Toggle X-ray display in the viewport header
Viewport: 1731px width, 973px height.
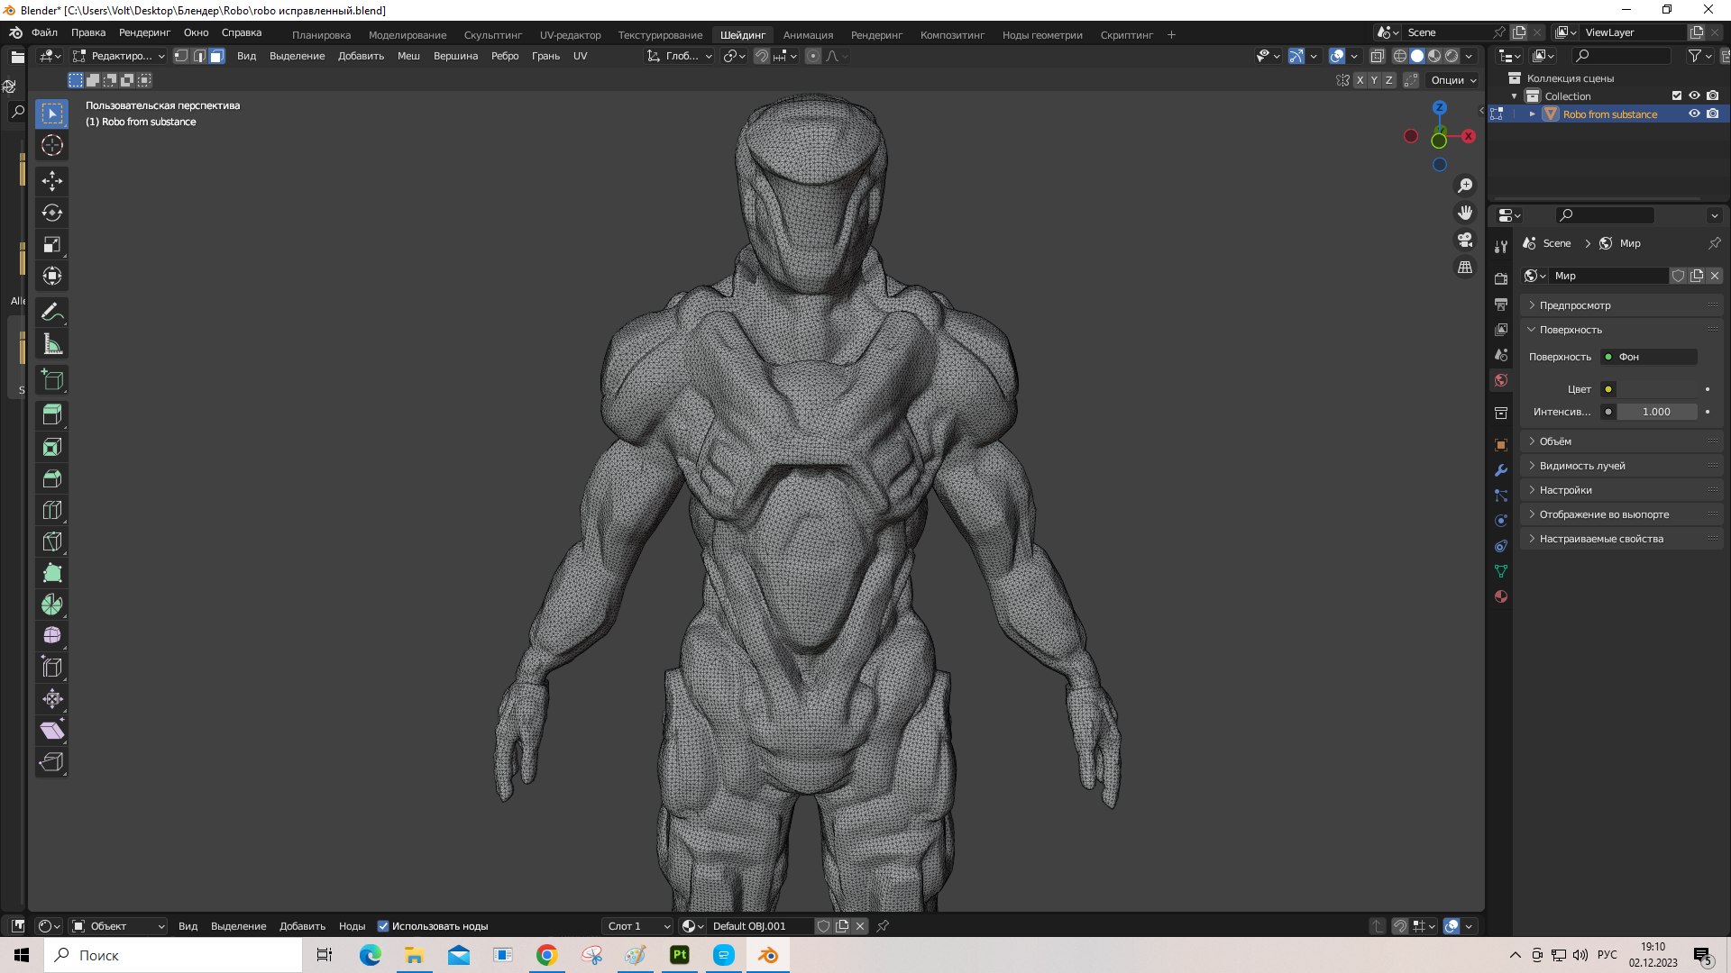point(1377,56)
